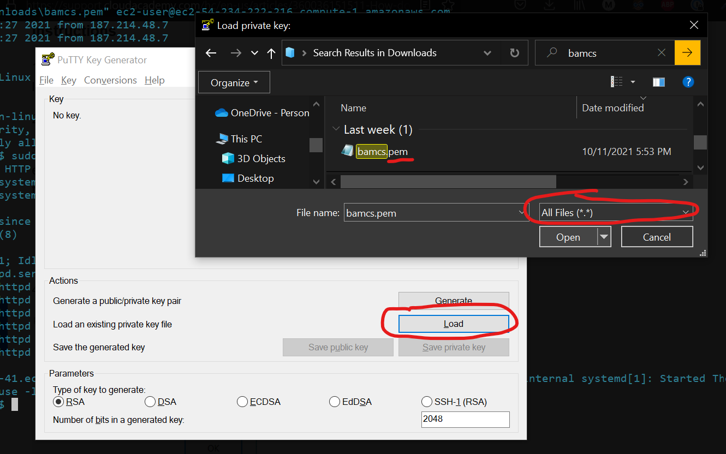Show the preview pane
This screenshot has height=454, width=726.
tap(659, 81)
